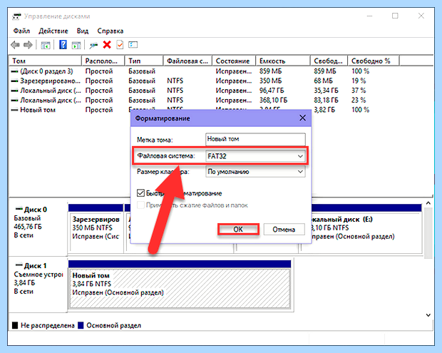Click the Back arrow toolbar icon
Viewport: 442px width, 353px height.
pyautogui.click(x=15, y=45)
